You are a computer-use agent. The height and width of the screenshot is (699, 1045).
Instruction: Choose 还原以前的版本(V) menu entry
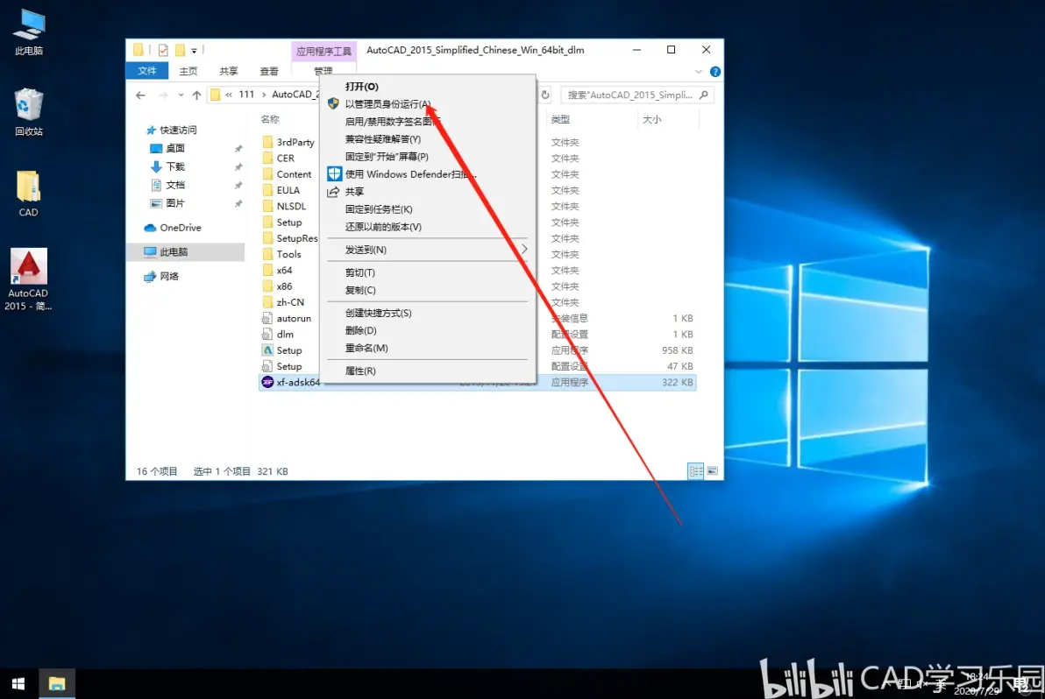383,227
